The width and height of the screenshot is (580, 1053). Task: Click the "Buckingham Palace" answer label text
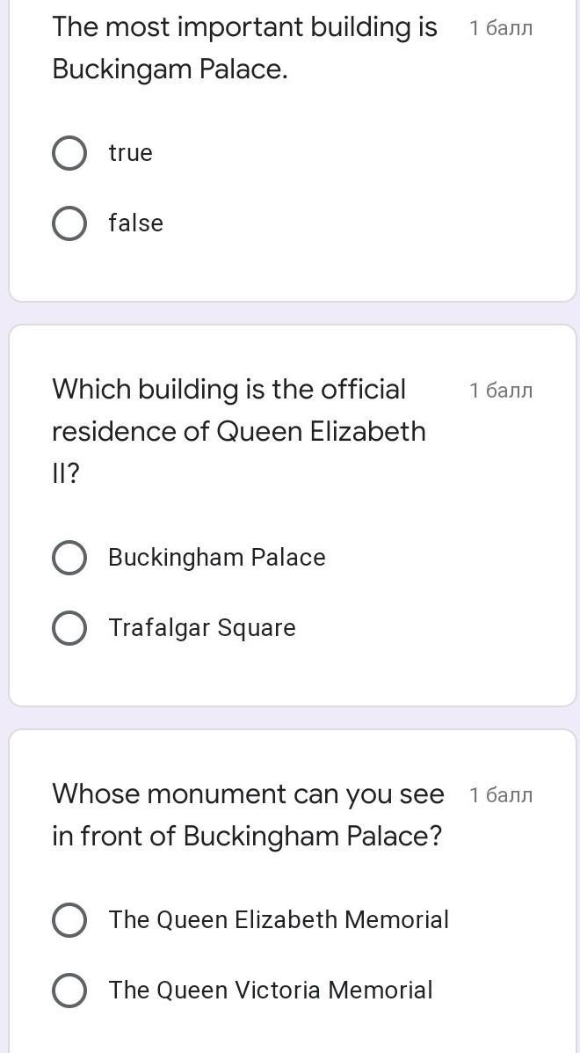(216, 558)
